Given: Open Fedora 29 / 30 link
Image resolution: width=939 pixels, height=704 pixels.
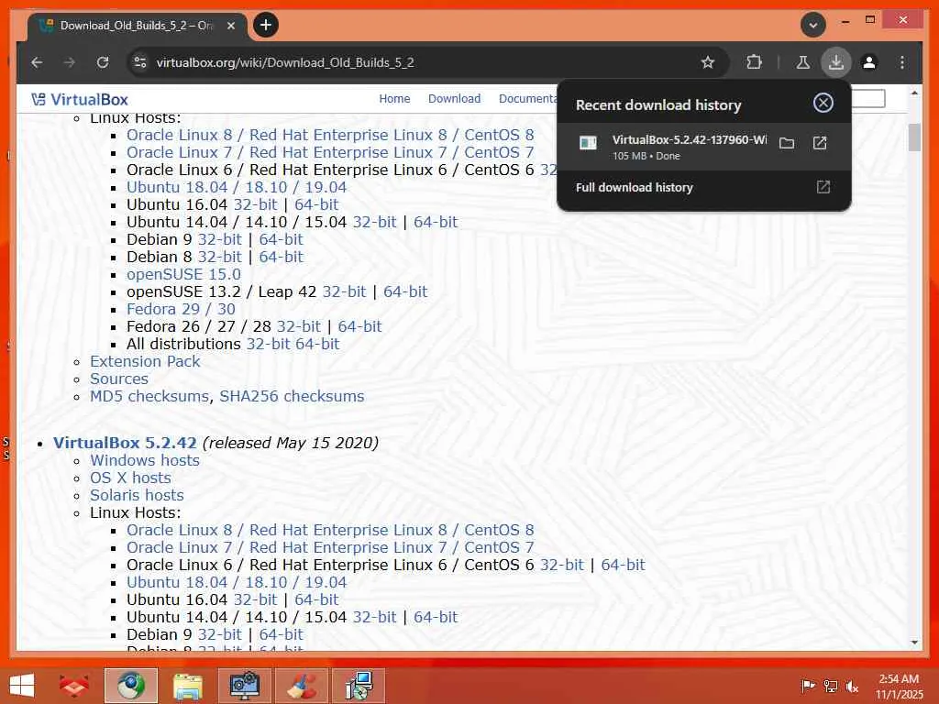Looking at the screenshot, I should pos(181,309).
